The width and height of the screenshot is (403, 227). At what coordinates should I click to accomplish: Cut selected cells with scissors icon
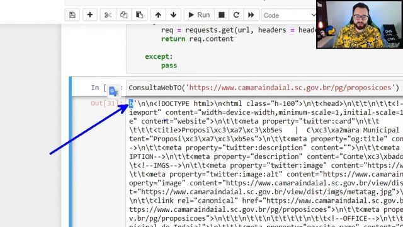pos(108,15)
